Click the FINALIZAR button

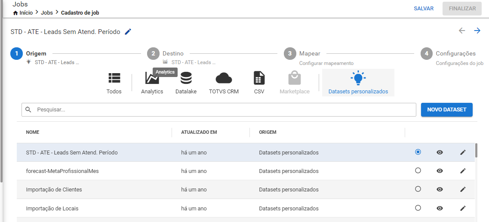click(x=462, y=9)
